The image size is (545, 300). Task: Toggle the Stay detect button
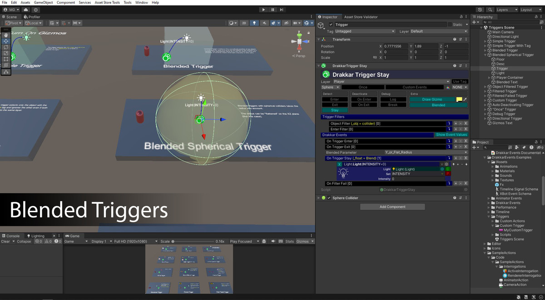point(335,110)
